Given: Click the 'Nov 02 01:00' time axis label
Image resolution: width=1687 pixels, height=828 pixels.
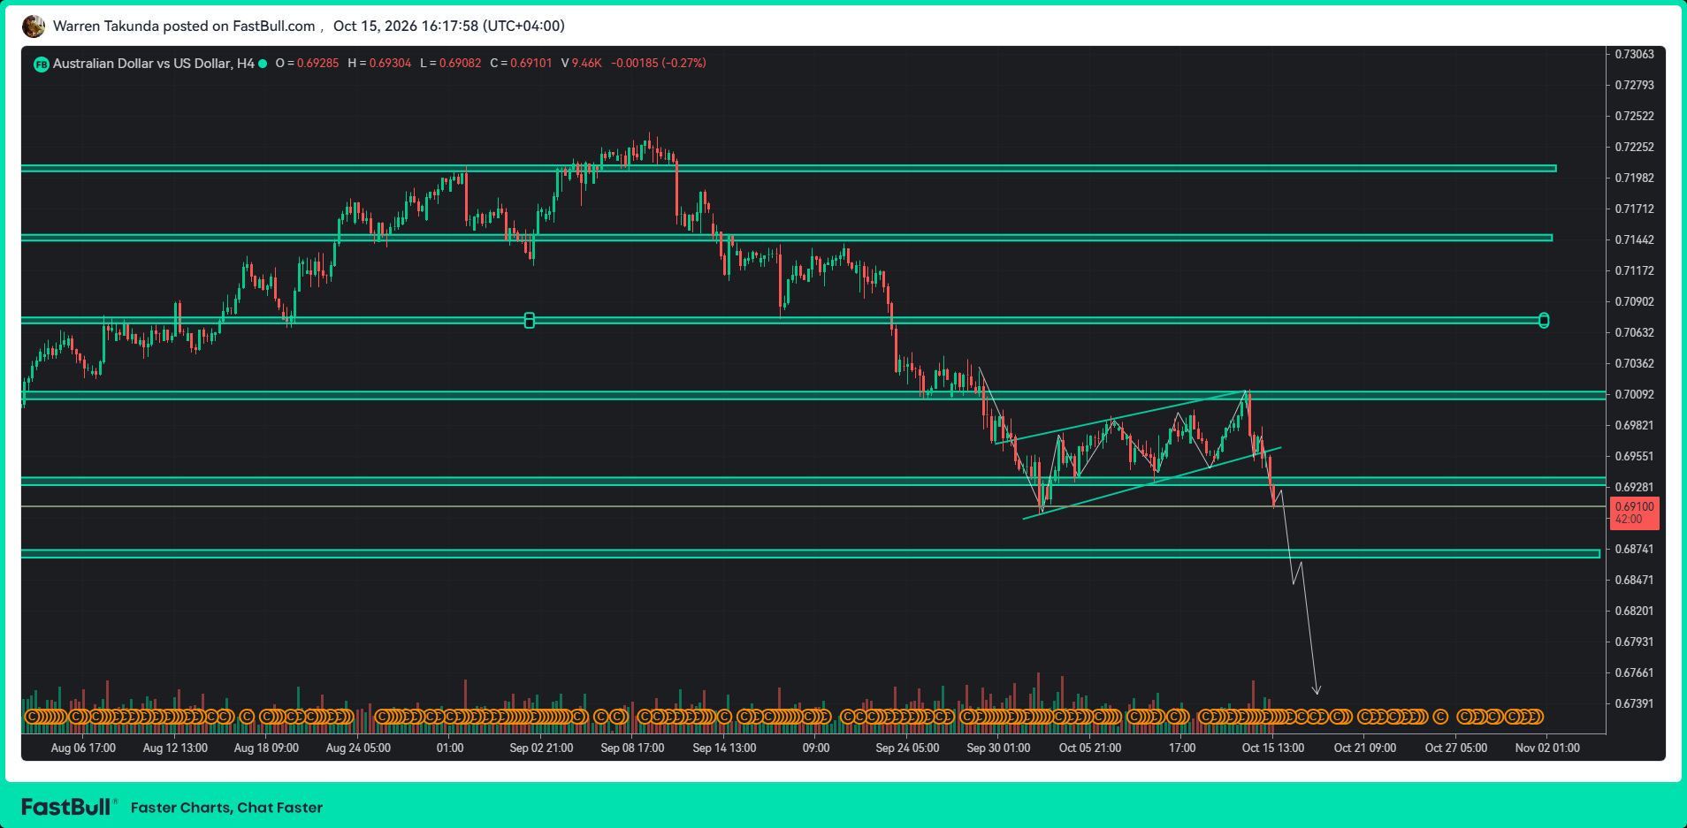Looking at the screenshot, I should 1547,748.
